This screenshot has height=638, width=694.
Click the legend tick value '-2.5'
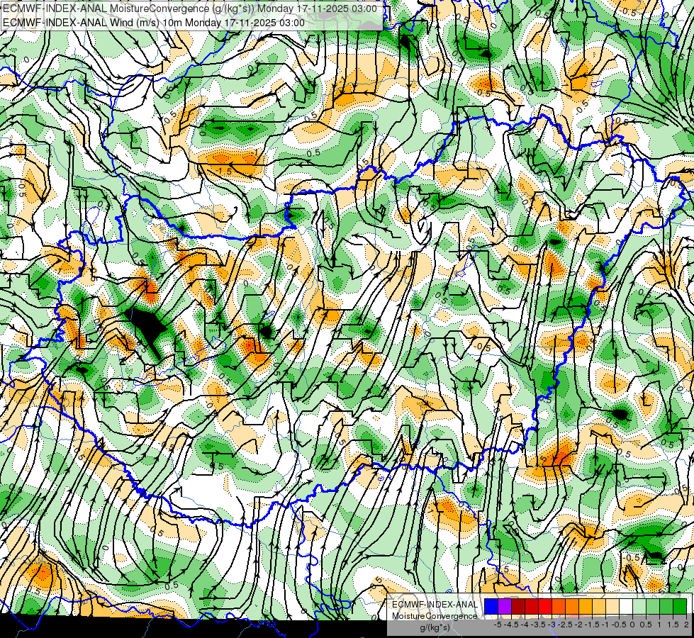tap(565, 625)
